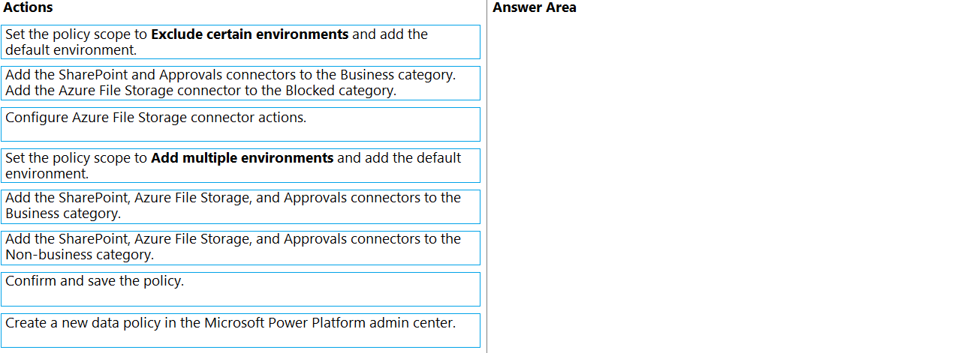Click the bold 'Add multiple environments' text
The height and width of the screenshot is (353, 973).
tap(242, 158)
